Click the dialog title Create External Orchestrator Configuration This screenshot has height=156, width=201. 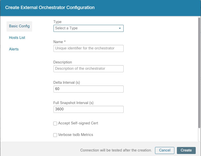(50, 8)
